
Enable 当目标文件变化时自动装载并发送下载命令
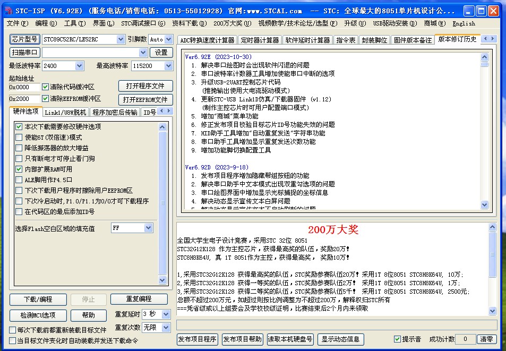13,341
